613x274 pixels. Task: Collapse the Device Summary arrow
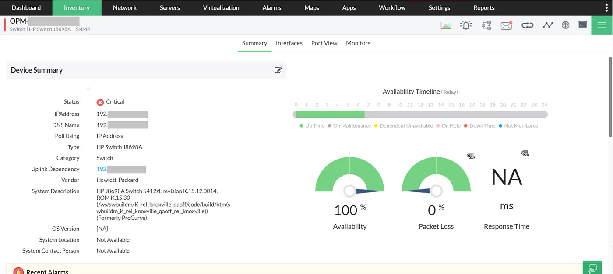pos(88,88)
